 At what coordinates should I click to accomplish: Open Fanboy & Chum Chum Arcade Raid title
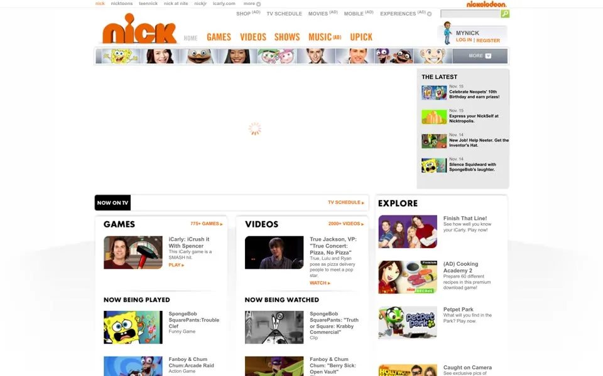[191, 362]
